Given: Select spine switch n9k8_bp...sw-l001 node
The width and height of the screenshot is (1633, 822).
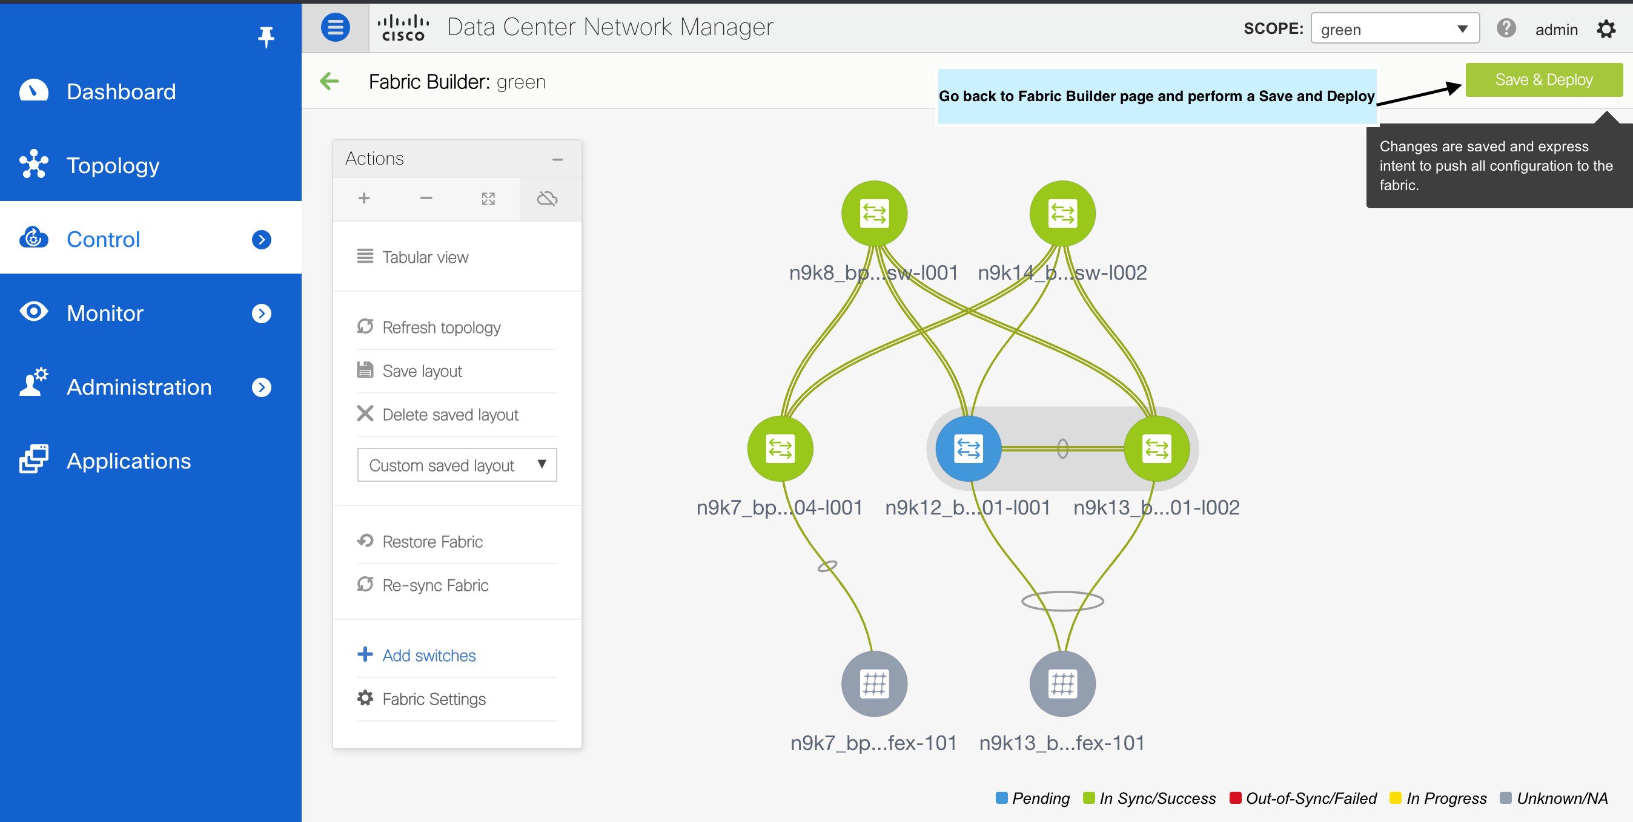Looking at the screenshot, I should [x=874, y=214].
